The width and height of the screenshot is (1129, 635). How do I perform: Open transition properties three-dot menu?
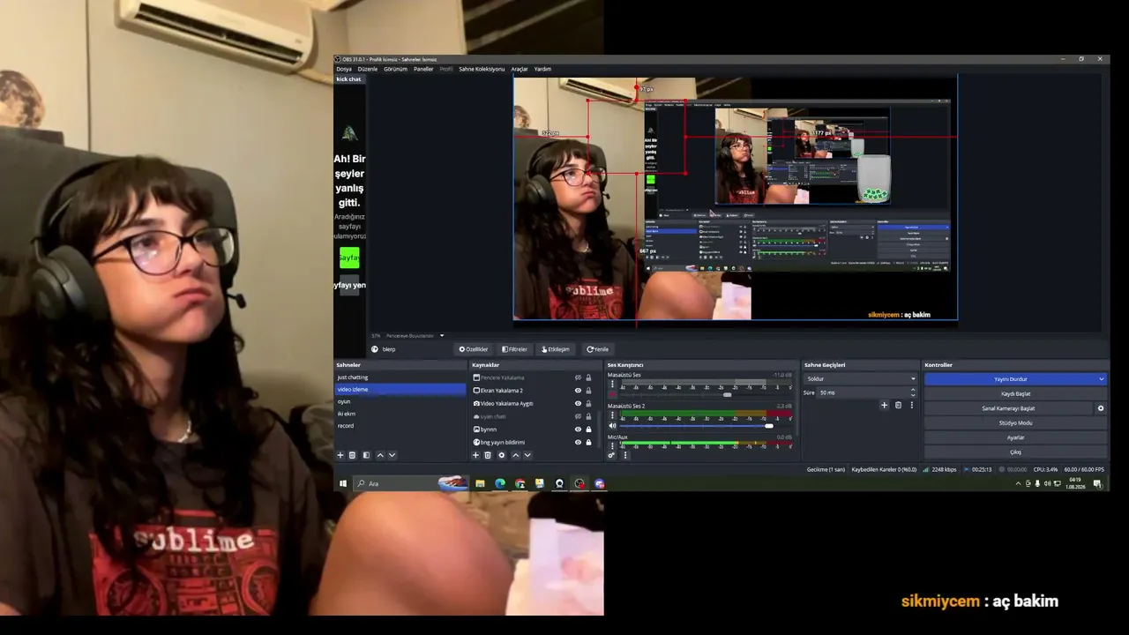click(912, 405)
